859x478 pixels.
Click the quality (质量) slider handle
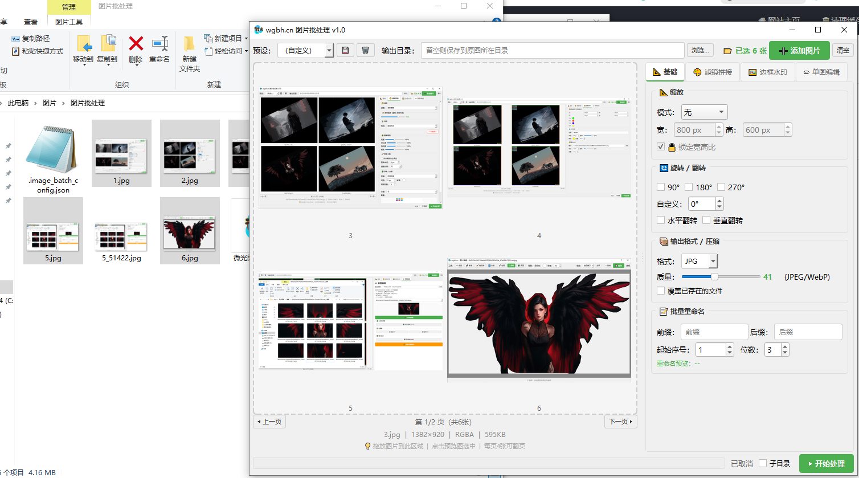[714, 277]
